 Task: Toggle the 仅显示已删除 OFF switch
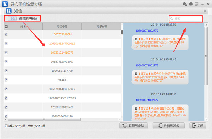pyautogui.click(x=12, y=18)
